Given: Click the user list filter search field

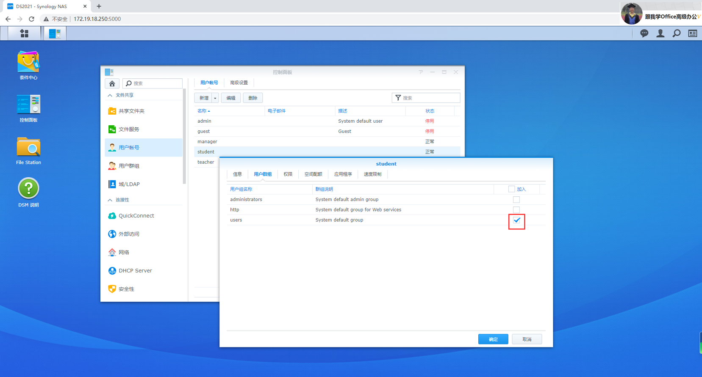Looking at the screenshot, I should 426,98.
